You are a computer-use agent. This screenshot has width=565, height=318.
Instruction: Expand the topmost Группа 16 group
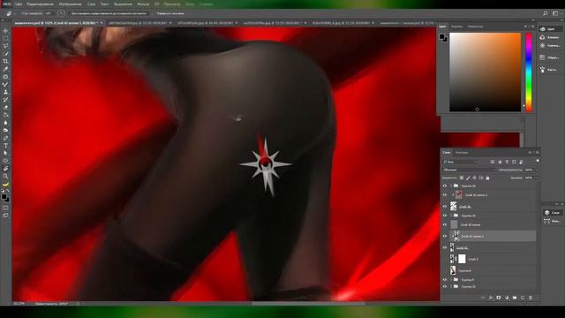pyautogui.click(x=451, y=186)
